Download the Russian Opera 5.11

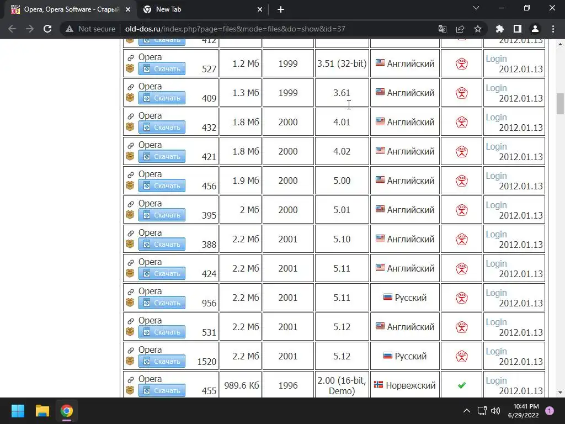click(162, 303)
